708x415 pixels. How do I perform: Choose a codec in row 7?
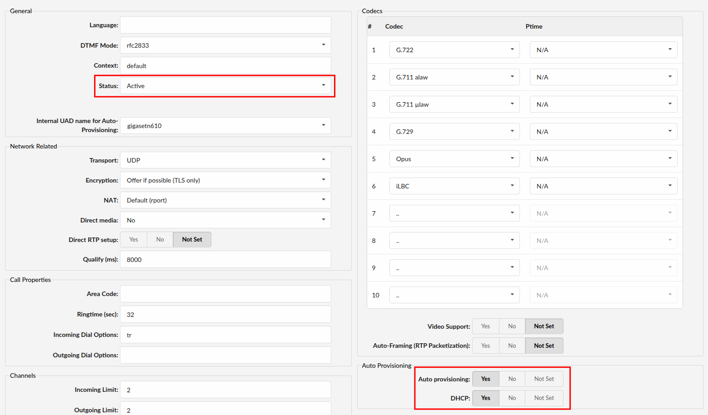[454, 213]
